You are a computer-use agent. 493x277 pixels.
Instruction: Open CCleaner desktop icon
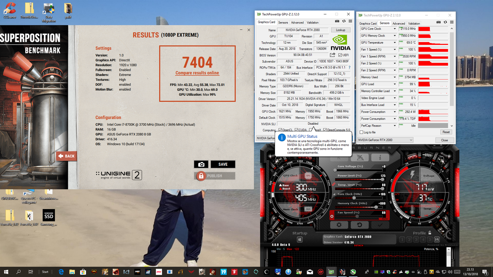click(9, 10)
